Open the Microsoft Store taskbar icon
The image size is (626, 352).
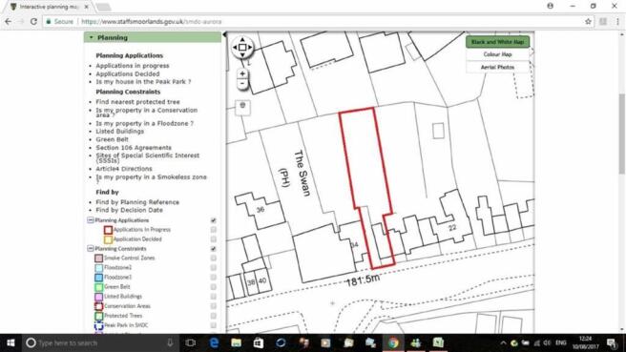point(259,342)
